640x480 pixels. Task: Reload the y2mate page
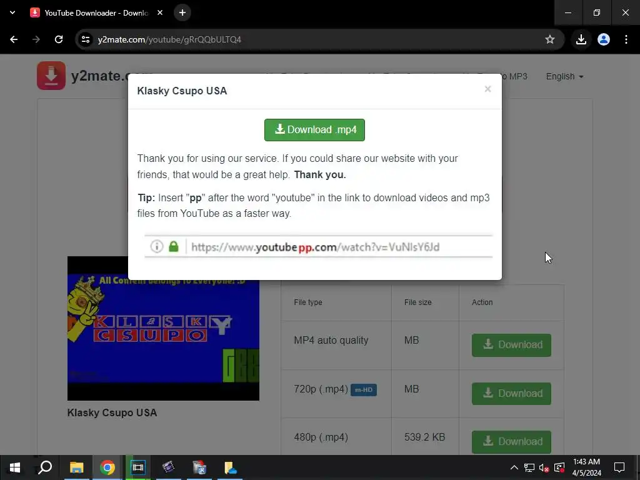[59, 39]
